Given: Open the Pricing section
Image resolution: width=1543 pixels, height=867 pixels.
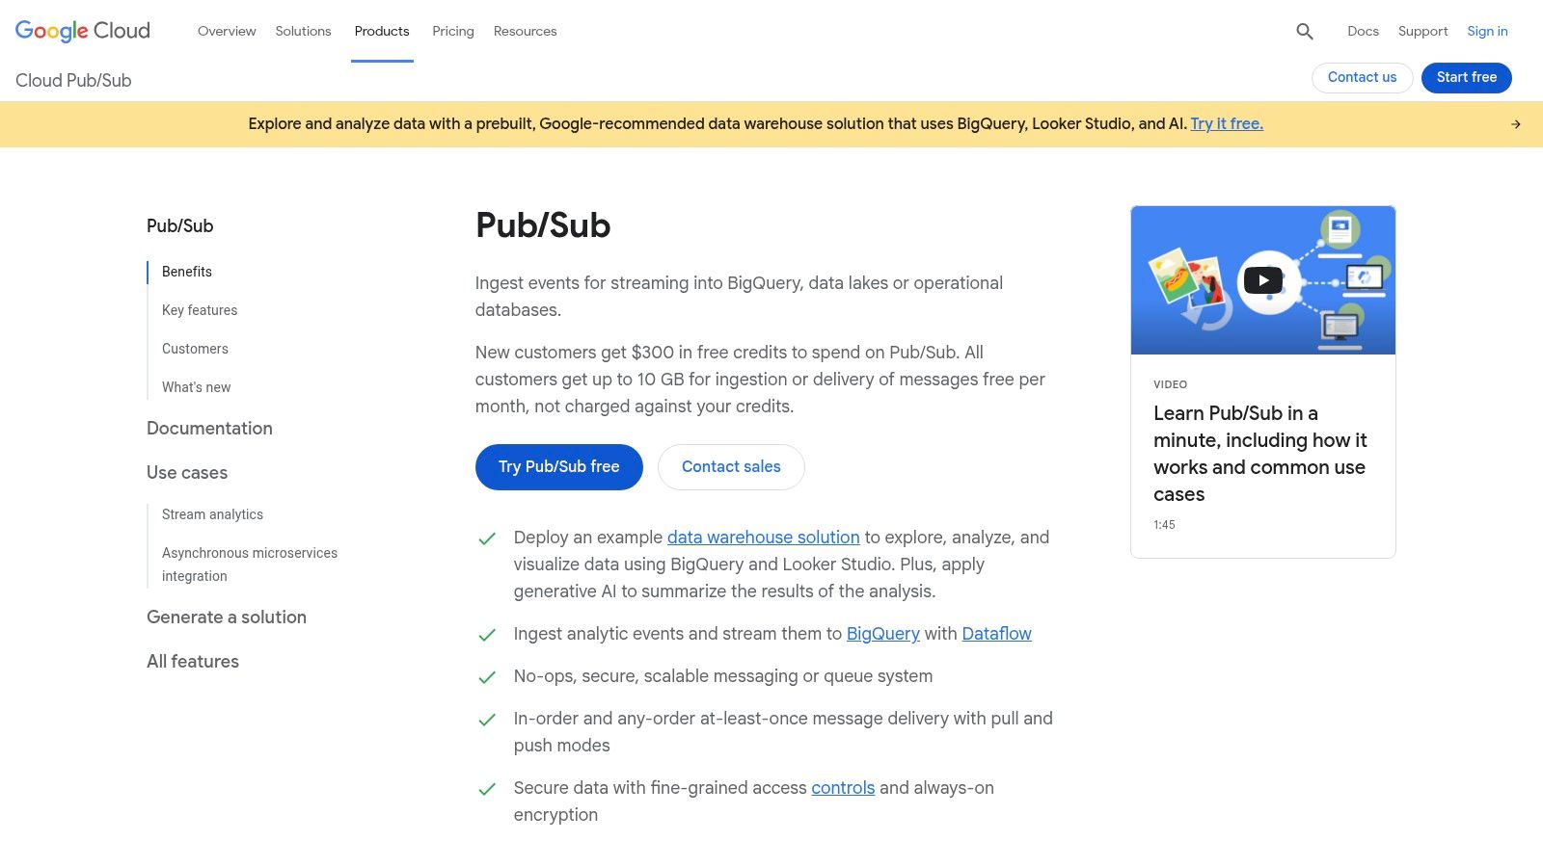Looking at the screenshot, I should pyautogui.click(x=452, y=31).
